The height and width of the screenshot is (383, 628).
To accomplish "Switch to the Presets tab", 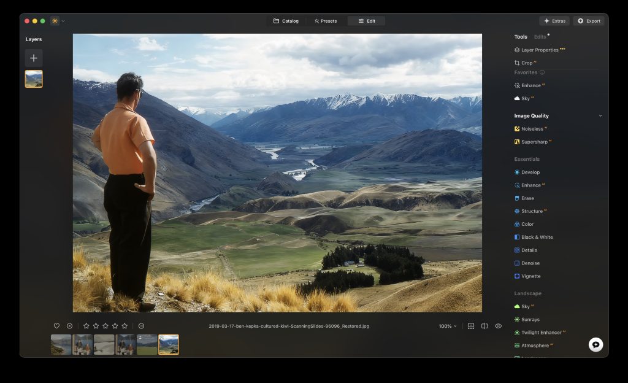I will (326, 20).
